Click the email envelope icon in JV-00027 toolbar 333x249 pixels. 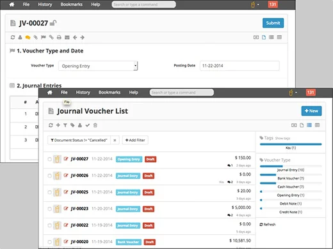[x=67, y=38]
